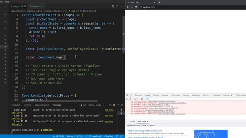Click the editor vertical scrollbar
The height and width of the screenshot is (138, 246).
pyautogui.click(x=124, y=34)
